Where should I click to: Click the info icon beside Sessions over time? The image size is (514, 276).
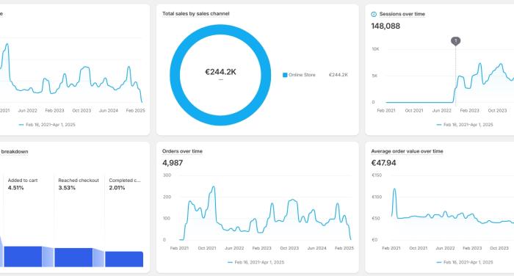374,14
